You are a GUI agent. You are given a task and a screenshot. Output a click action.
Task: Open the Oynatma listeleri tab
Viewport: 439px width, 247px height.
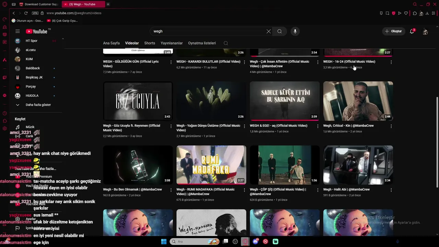202,43
